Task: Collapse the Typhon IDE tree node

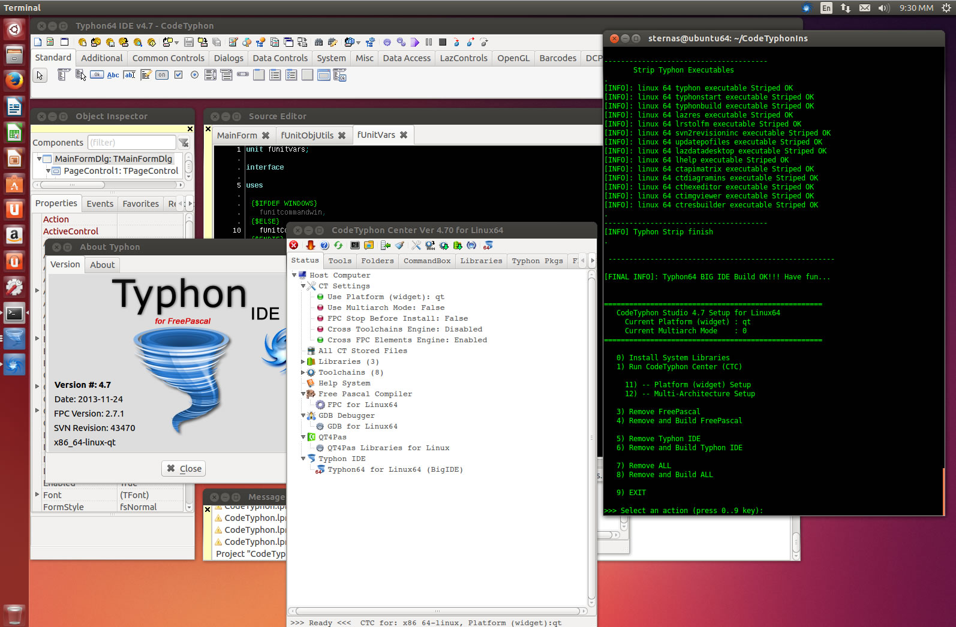Action: [303, 459]
